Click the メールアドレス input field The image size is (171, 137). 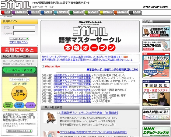(24, 27)
